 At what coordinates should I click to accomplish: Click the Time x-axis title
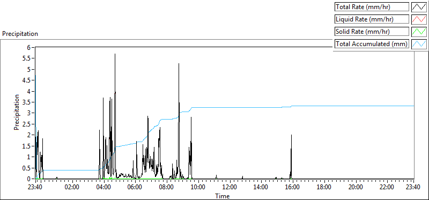click(222, 196)
